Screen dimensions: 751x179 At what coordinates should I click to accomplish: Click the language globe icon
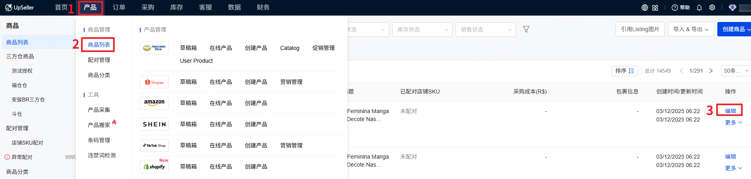click(644, 8)
